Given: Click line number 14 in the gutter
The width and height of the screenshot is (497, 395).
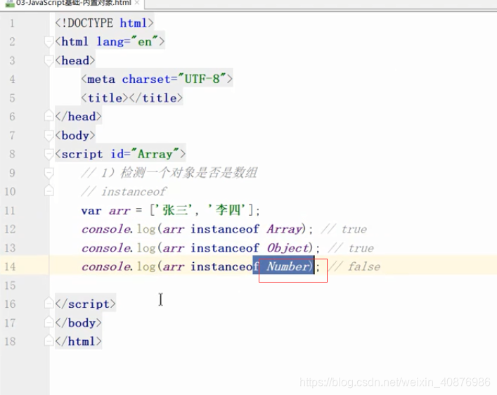Looking at the screenshot, I should tap(10, 266).
